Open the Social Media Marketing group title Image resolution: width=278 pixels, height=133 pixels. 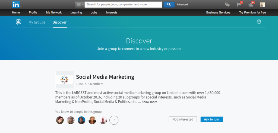(x=105, y=77)
